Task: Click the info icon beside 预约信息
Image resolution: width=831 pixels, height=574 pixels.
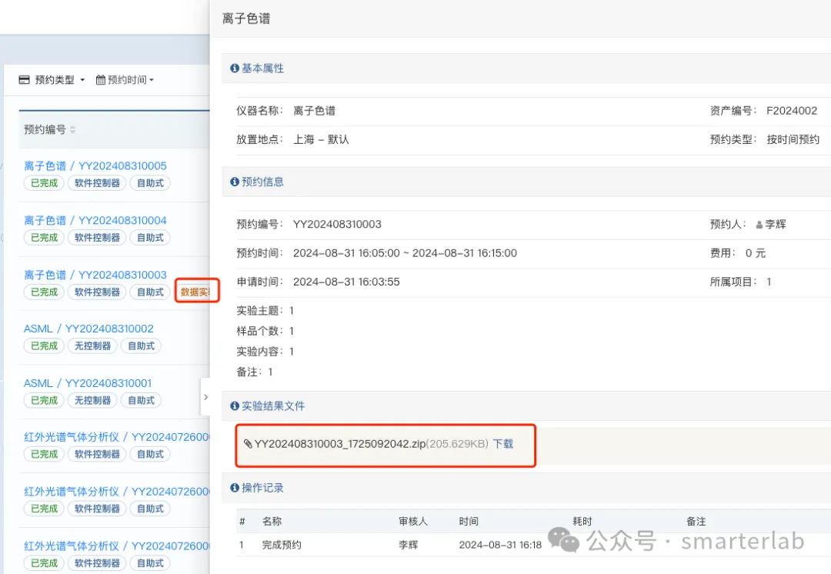Action: [234, 182]
